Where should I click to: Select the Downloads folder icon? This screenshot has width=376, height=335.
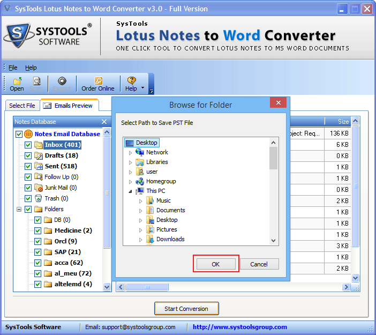(150, 239)
